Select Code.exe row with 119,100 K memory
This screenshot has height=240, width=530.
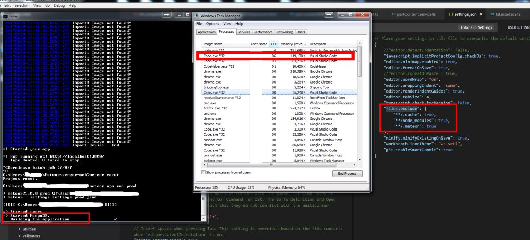[x=279, y=56]
